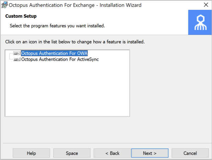Click the Octopus logo in the header
The width and height of the screenshot is (212, 160).
(x=200, y=22)
